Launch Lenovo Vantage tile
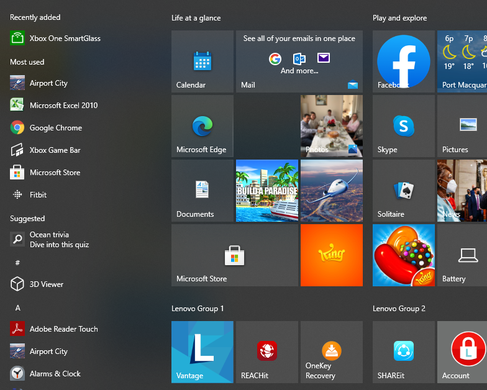Viewport: 487px width, 390px height. (203, 352)
